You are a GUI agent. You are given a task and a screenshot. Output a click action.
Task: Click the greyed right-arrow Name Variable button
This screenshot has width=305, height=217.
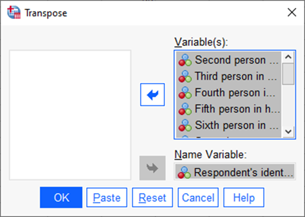tap(152, 168)
